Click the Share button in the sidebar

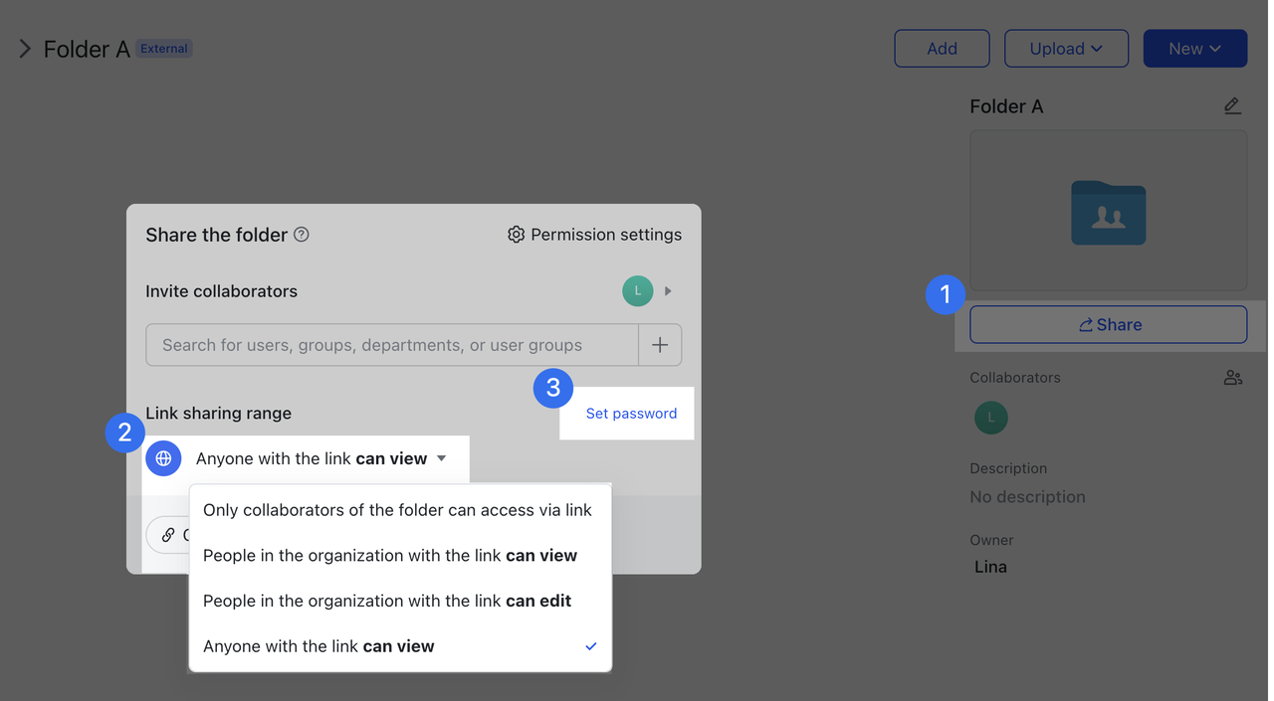(1108, 324)
